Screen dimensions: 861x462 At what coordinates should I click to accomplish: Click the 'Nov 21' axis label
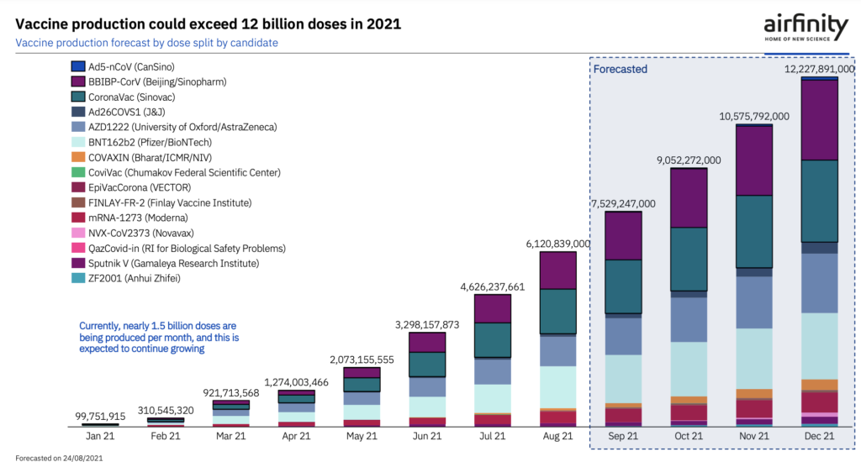click(753, 436)
